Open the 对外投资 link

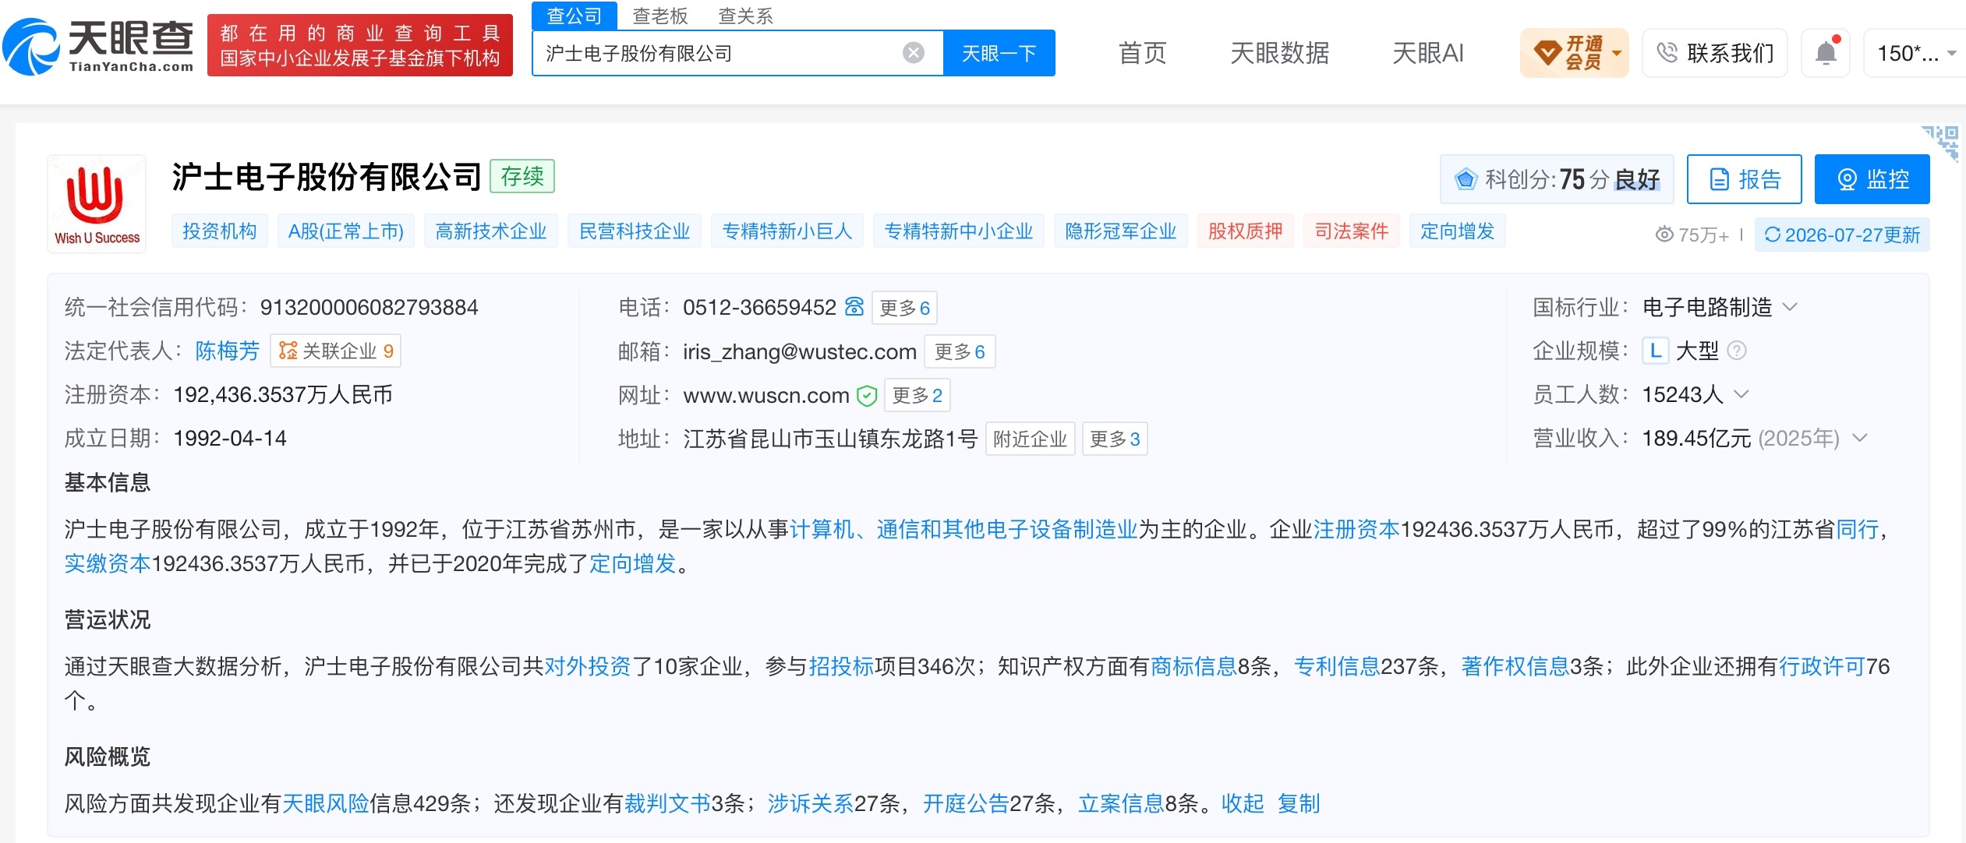click(x=588, y=666)
